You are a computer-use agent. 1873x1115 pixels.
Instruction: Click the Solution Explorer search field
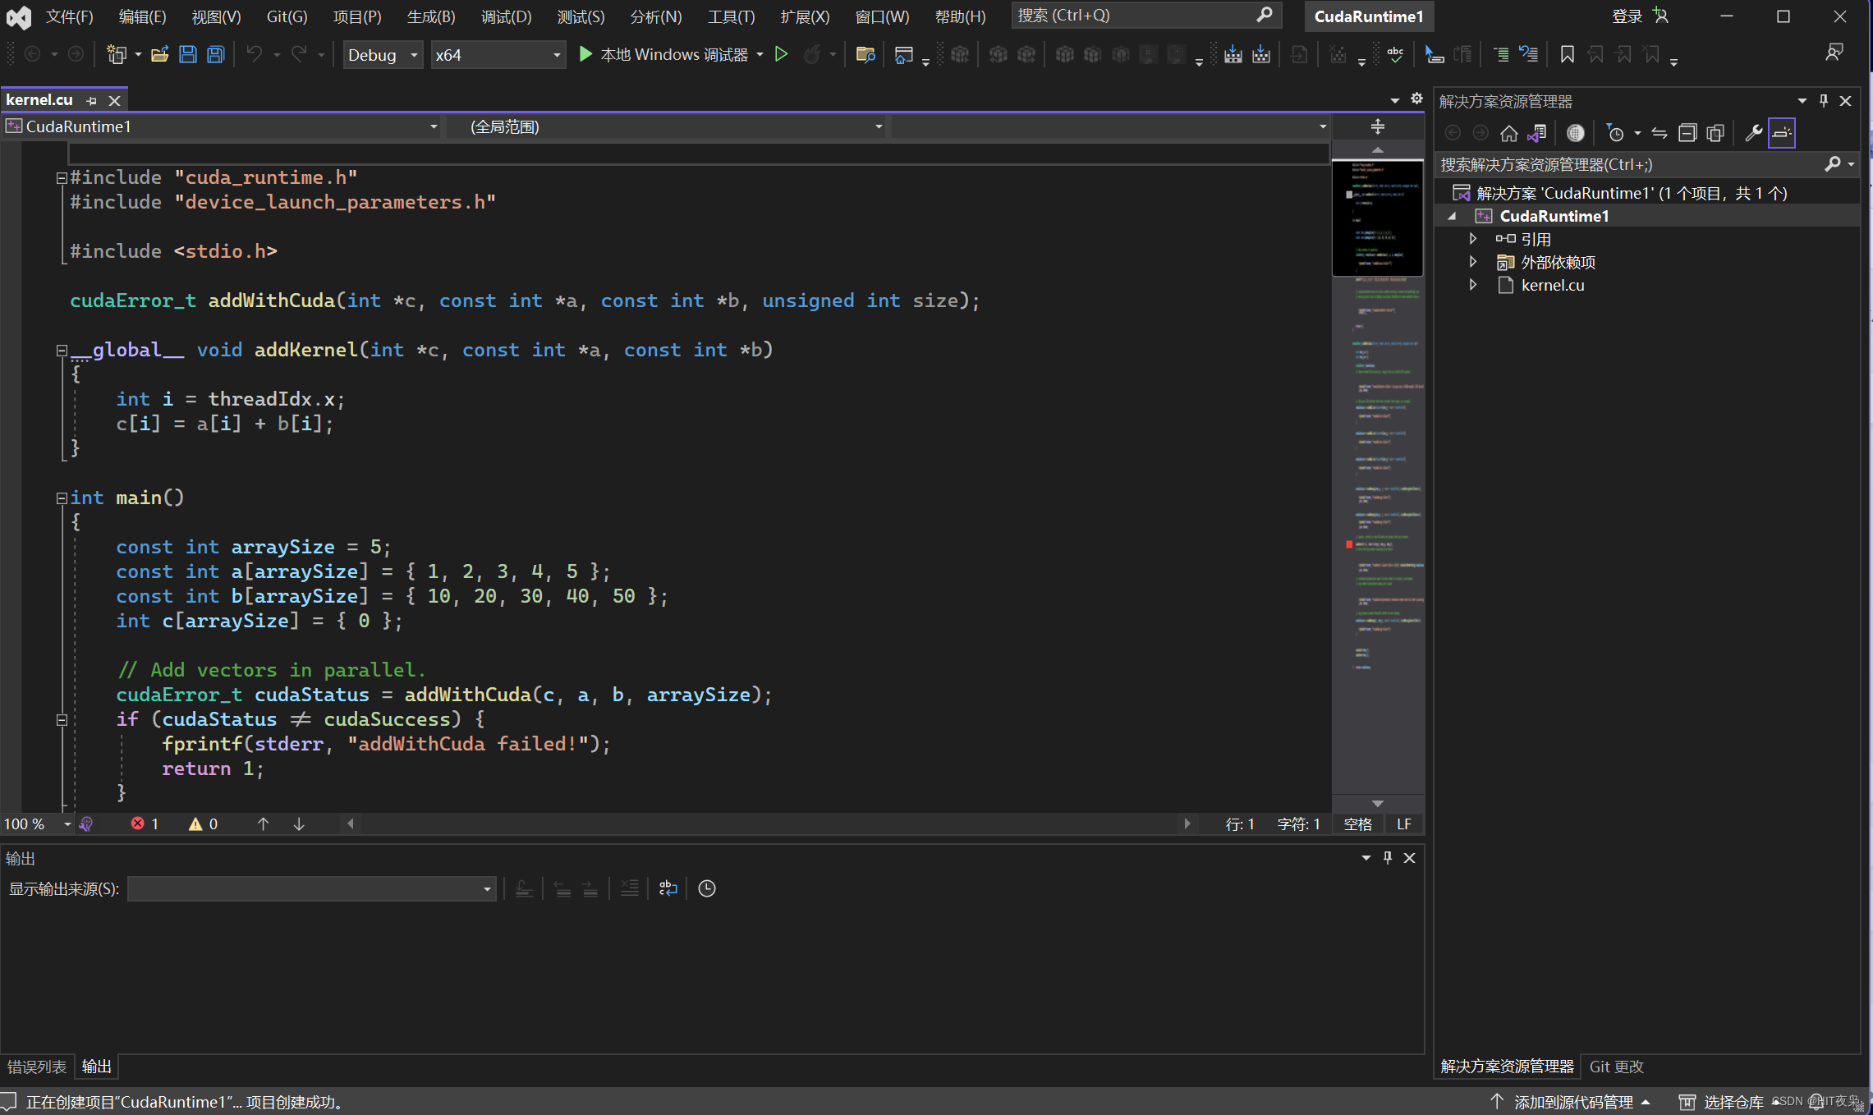(1626, 164)
